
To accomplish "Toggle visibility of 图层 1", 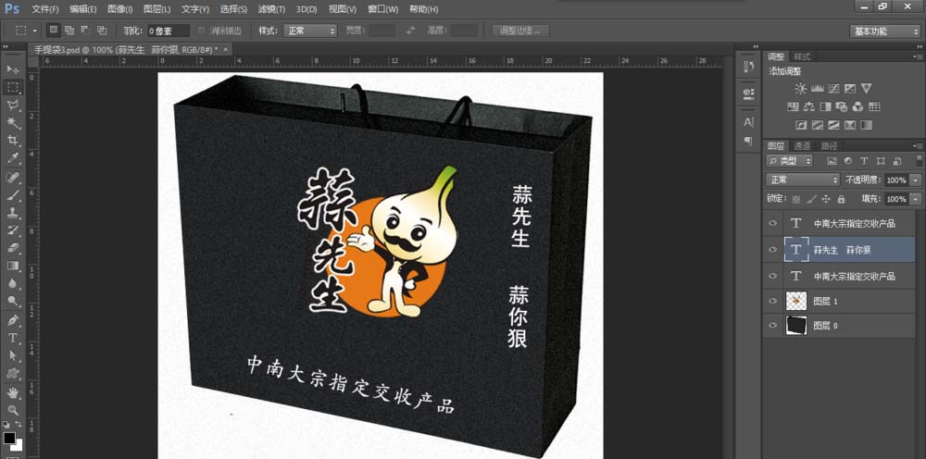I will [x=772, y=301].
